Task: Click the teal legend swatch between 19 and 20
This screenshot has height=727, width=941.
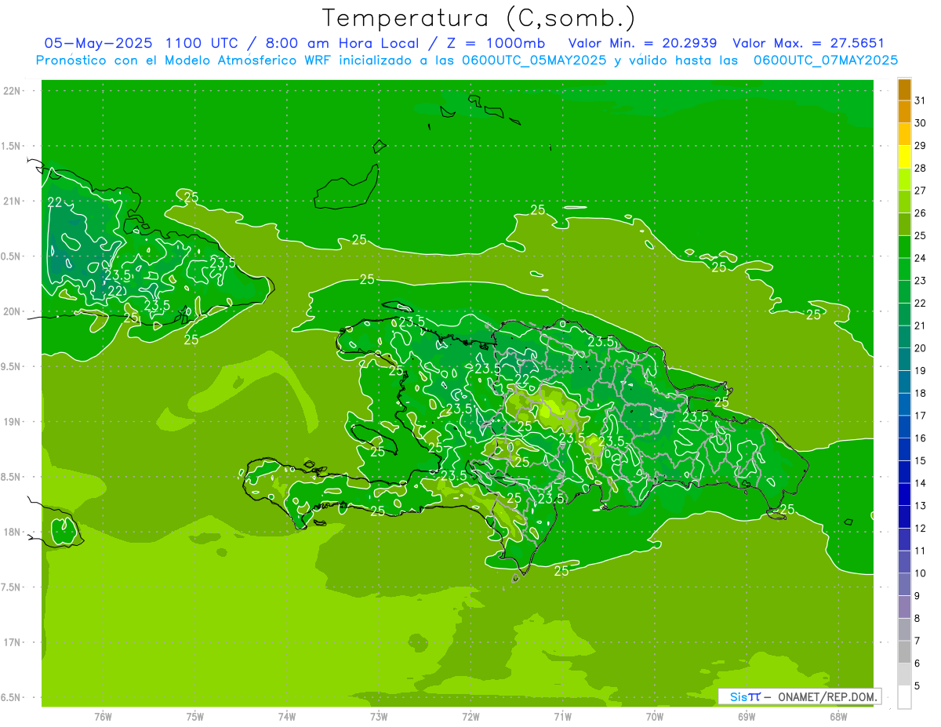Action: 904,359
